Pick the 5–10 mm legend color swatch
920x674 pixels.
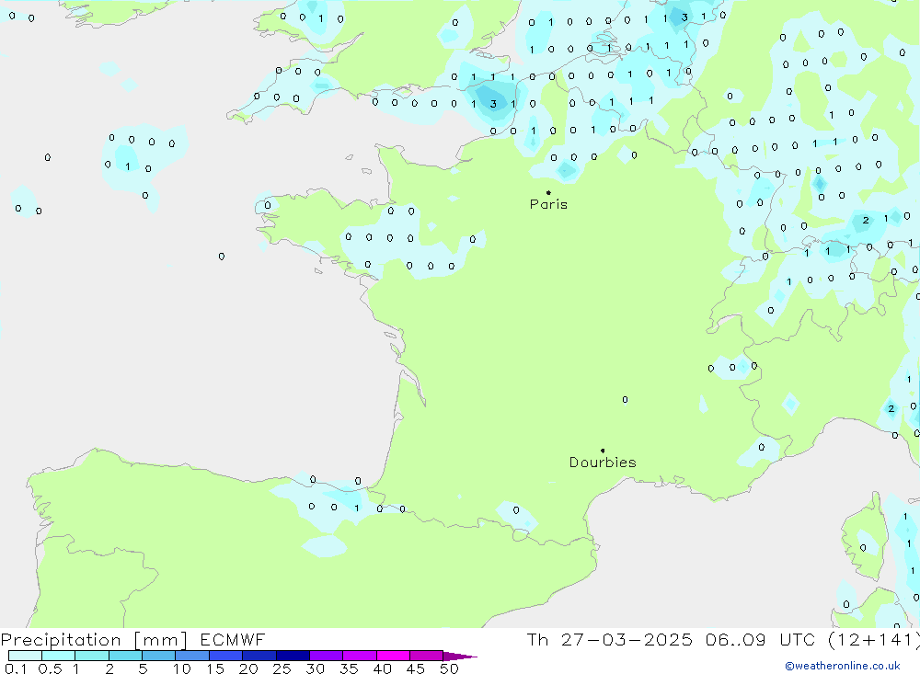pos(159,656)
